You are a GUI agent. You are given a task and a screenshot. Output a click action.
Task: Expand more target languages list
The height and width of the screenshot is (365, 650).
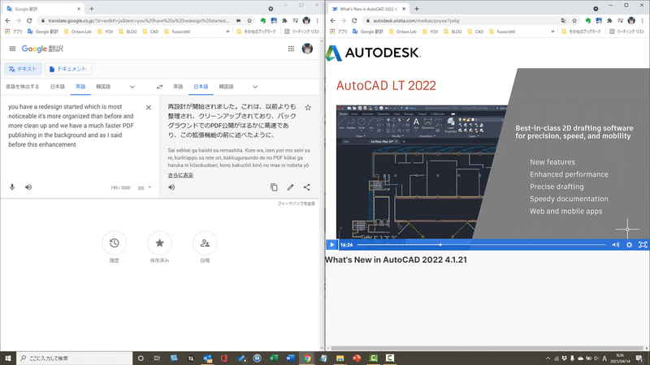pos(255,87)
